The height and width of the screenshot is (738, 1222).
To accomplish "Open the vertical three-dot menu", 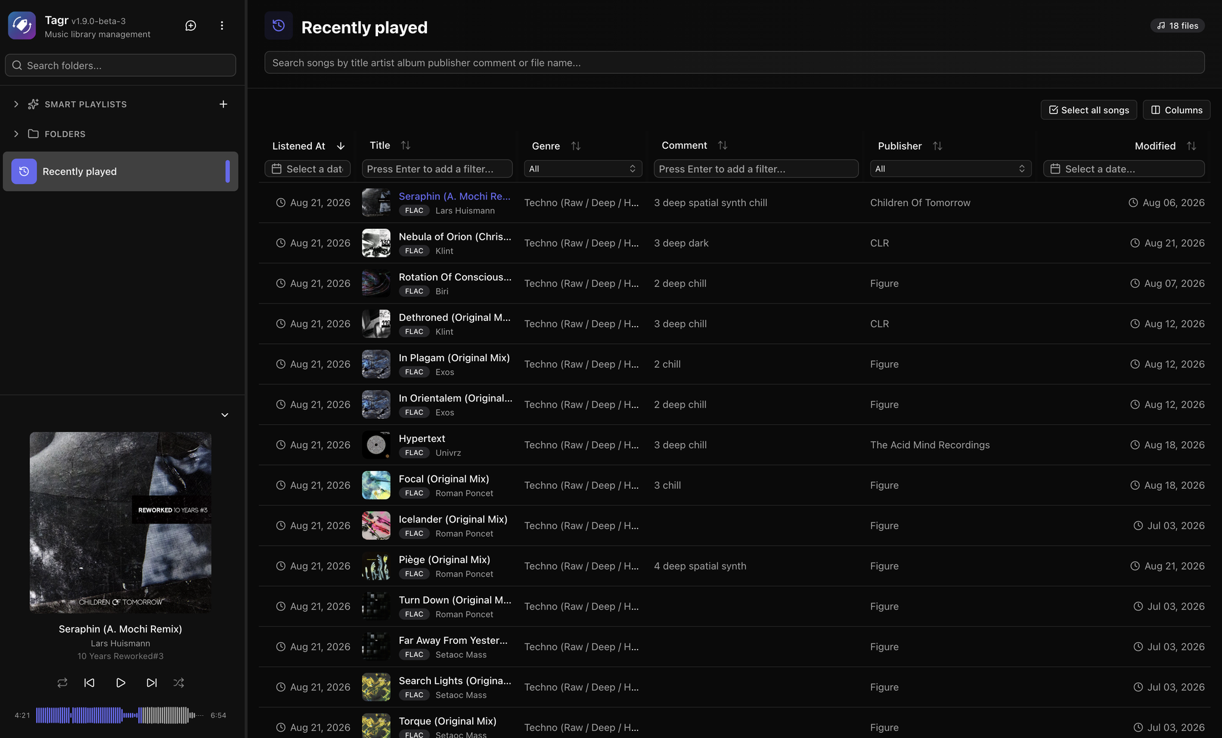I will point(221,25).
